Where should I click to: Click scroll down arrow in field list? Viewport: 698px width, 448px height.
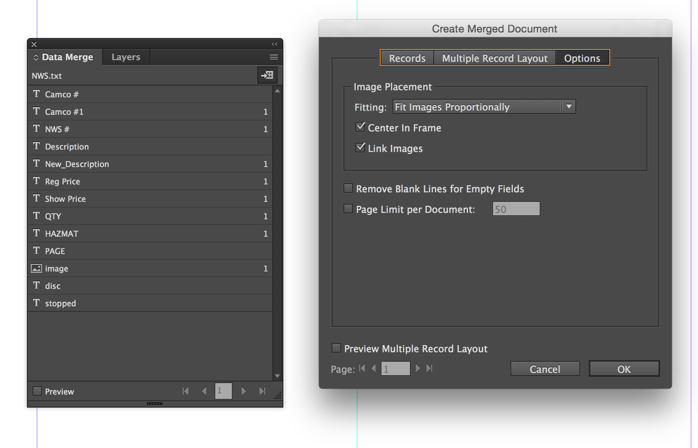(277, 376)
